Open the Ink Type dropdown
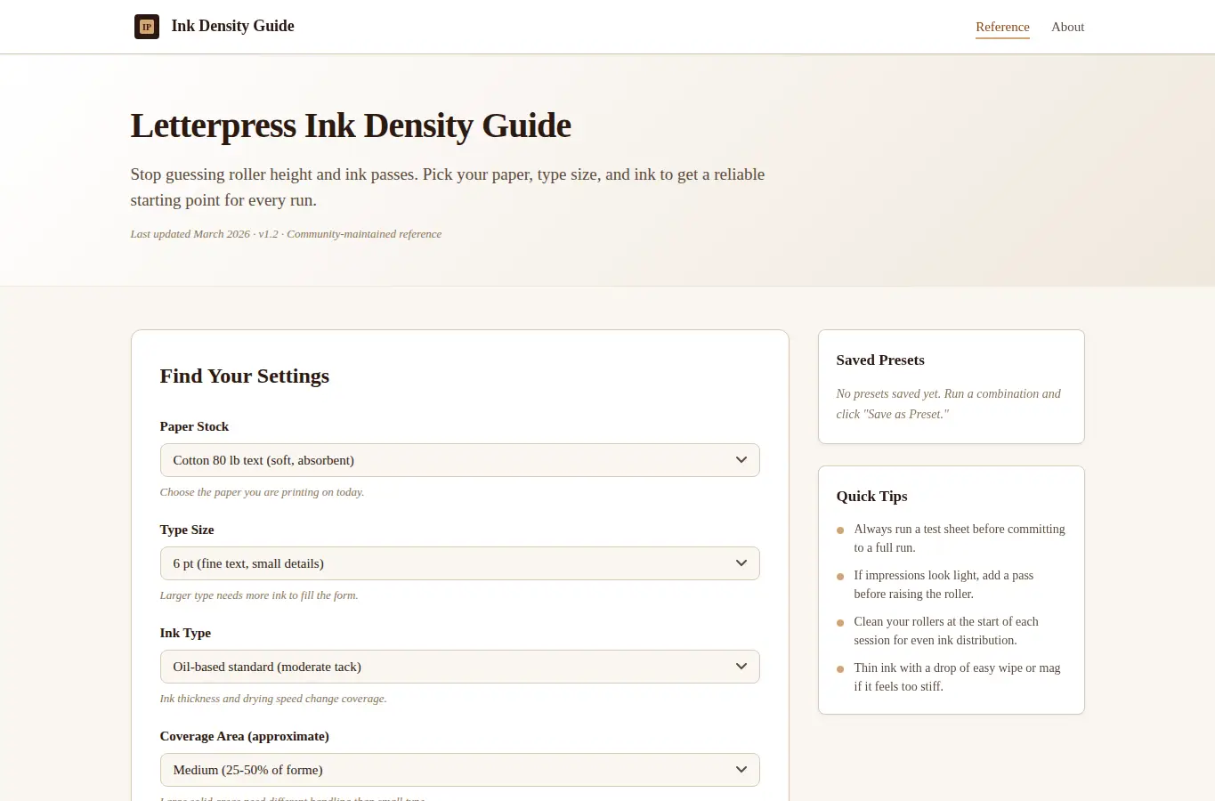The image size is (1215, 801). point(459,667)
